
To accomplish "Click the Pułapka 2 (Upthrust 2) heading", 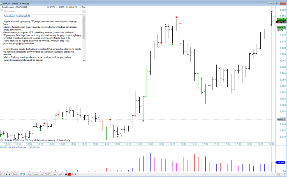I will coord(17,16).
